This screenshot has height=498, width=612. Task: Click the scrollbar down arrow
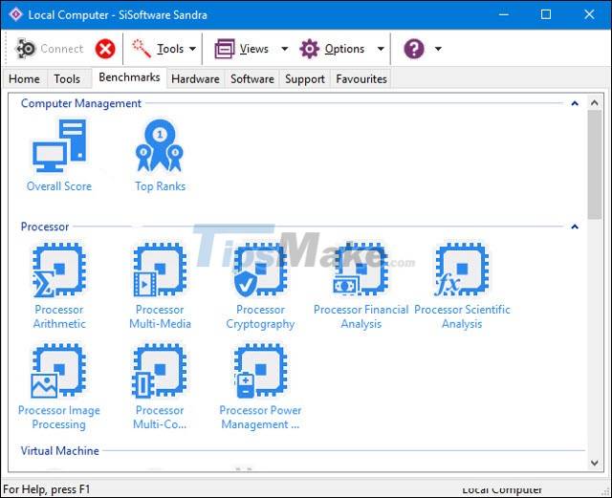595,463
